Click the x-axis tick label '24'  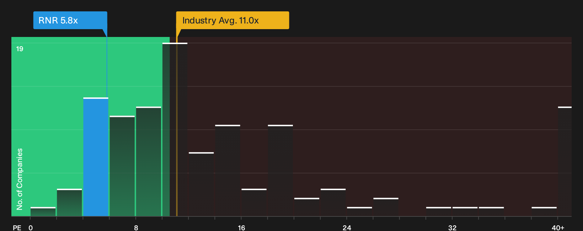[347, 227]
